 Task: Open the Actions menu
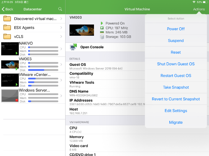199,9
